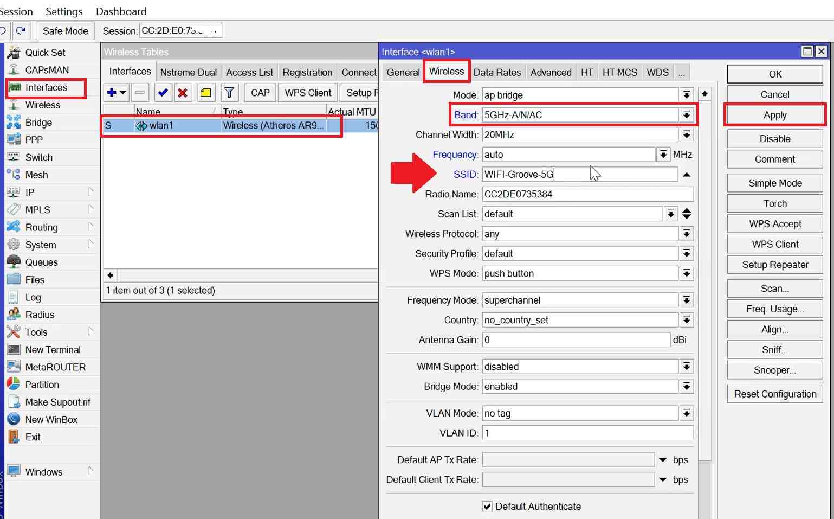Enable interface with blue checkmark icon

coord(163,93)
